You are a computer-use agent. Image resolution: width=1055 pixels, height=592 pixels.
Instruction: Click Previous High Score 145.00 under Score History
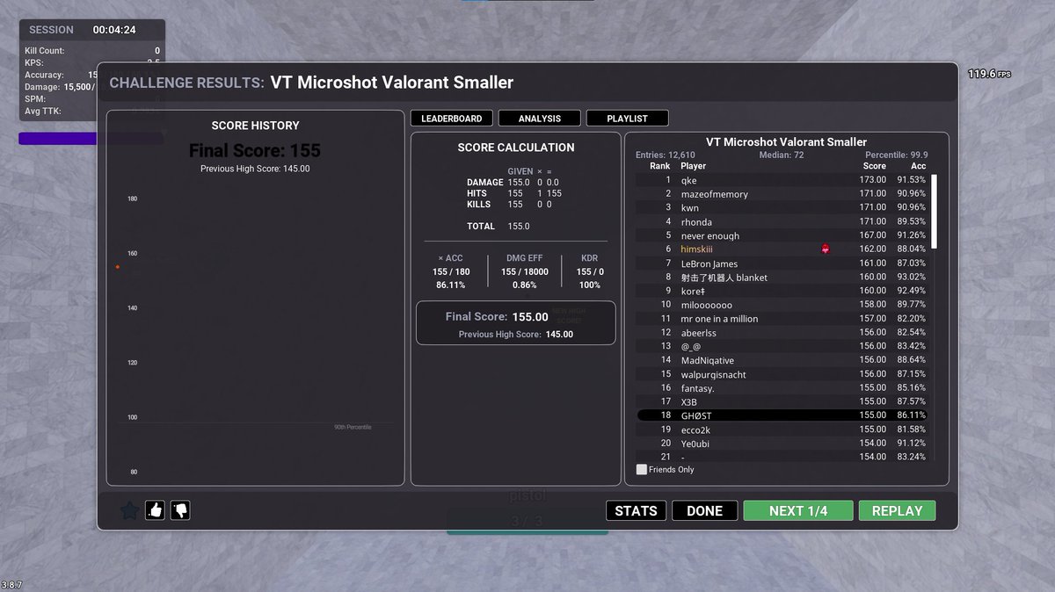pos(255,169)
